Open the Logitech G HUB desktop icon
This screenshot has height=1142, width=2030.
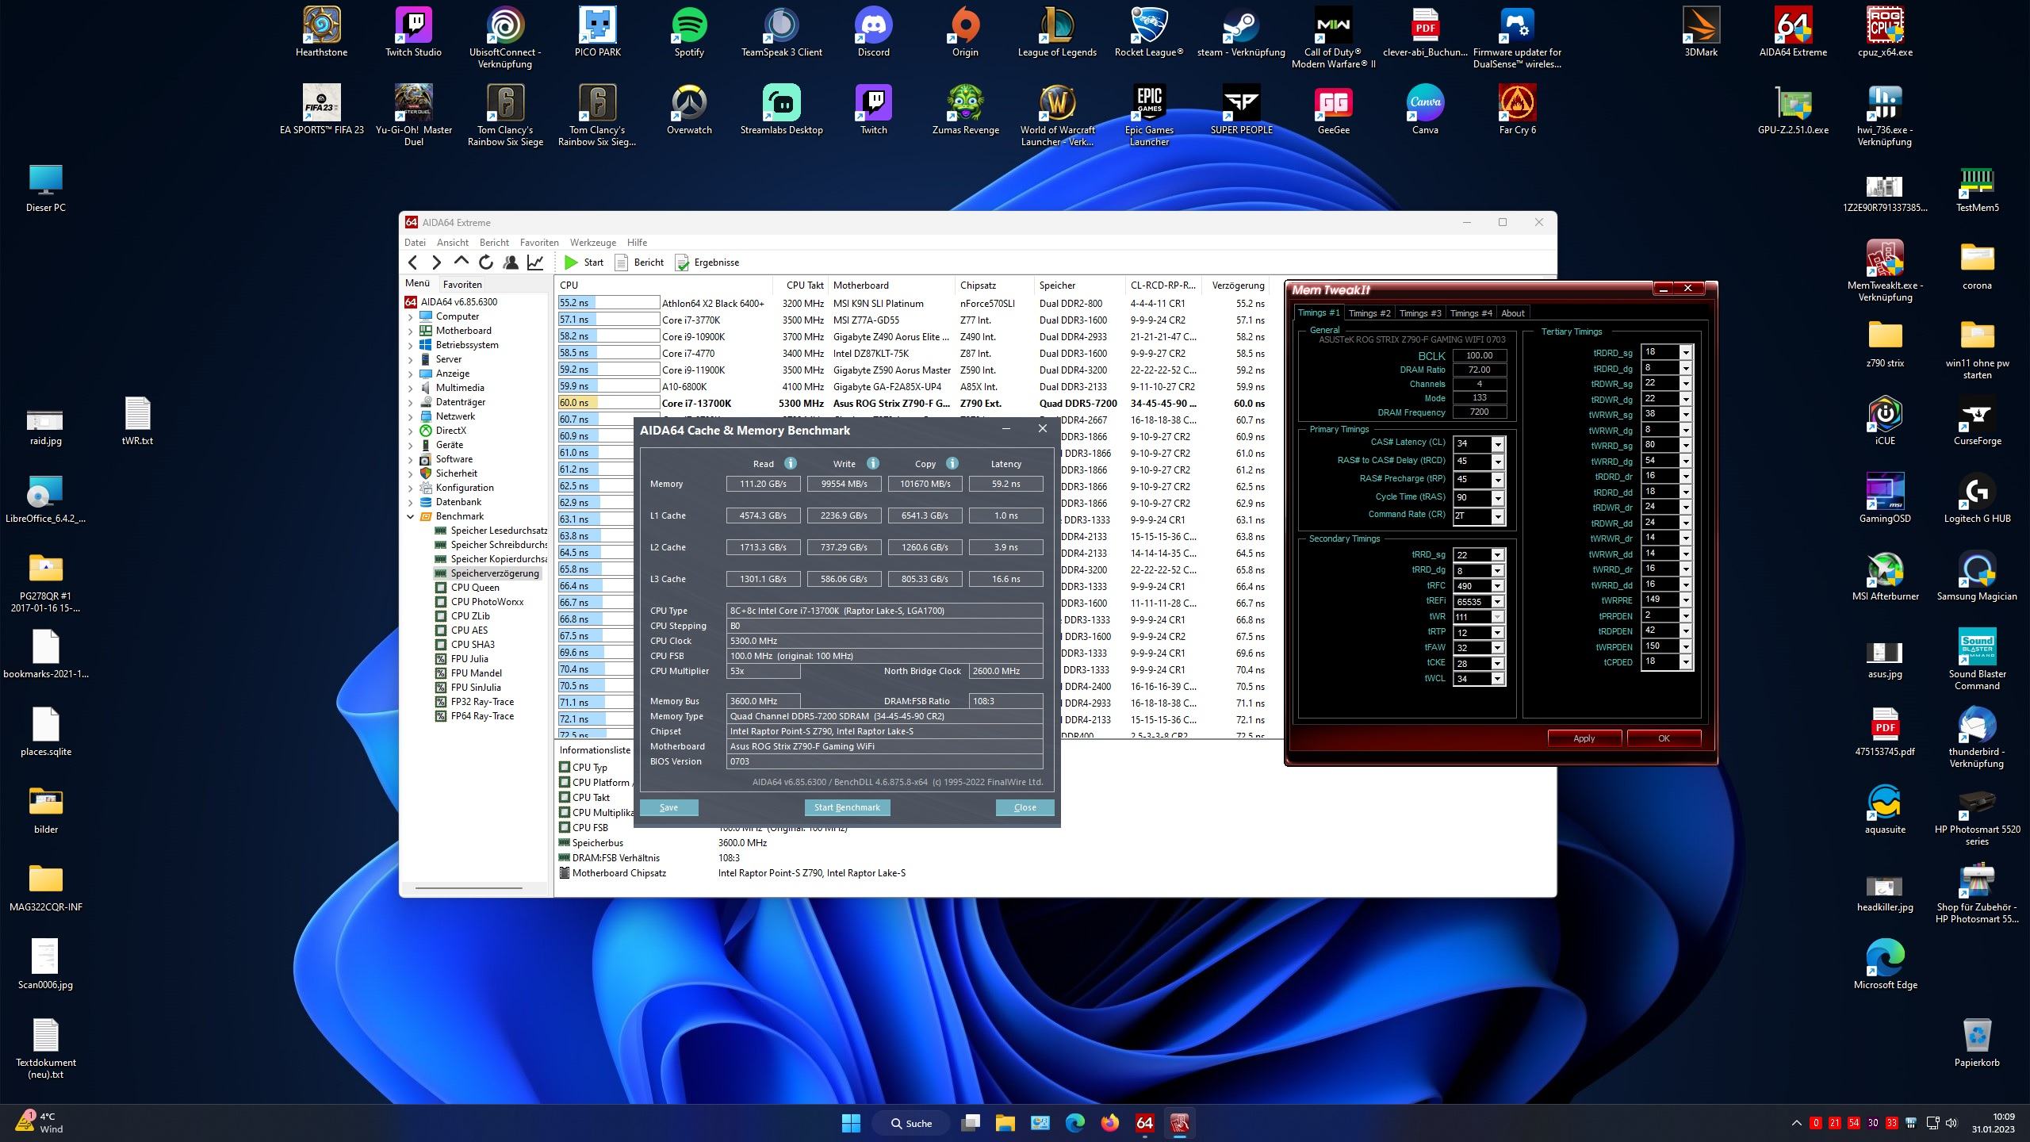(1977, 499)
